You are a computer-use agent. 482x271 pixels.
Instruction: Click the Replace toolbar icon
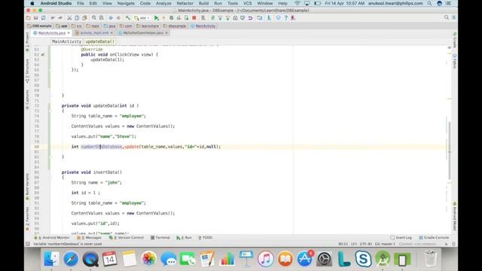click(x=101, y=18)
